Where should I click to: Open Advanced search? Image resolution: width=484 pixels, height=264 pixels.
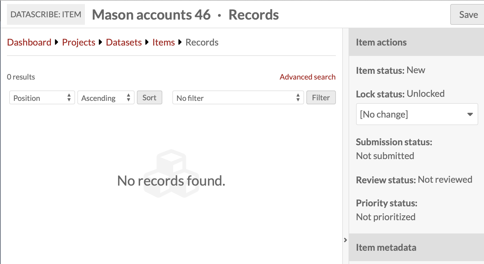tap(307, 77)
